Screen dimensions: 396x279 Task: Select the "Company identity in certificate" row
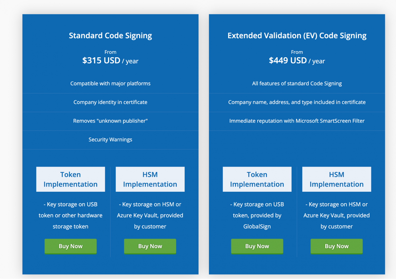point(110,102)
